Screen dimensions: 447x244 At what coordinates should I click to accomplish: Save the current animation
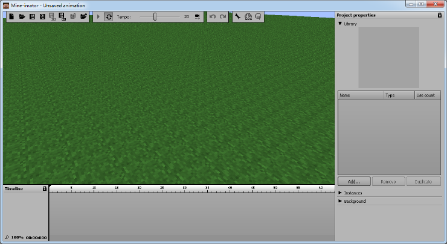tap(32, 16)
